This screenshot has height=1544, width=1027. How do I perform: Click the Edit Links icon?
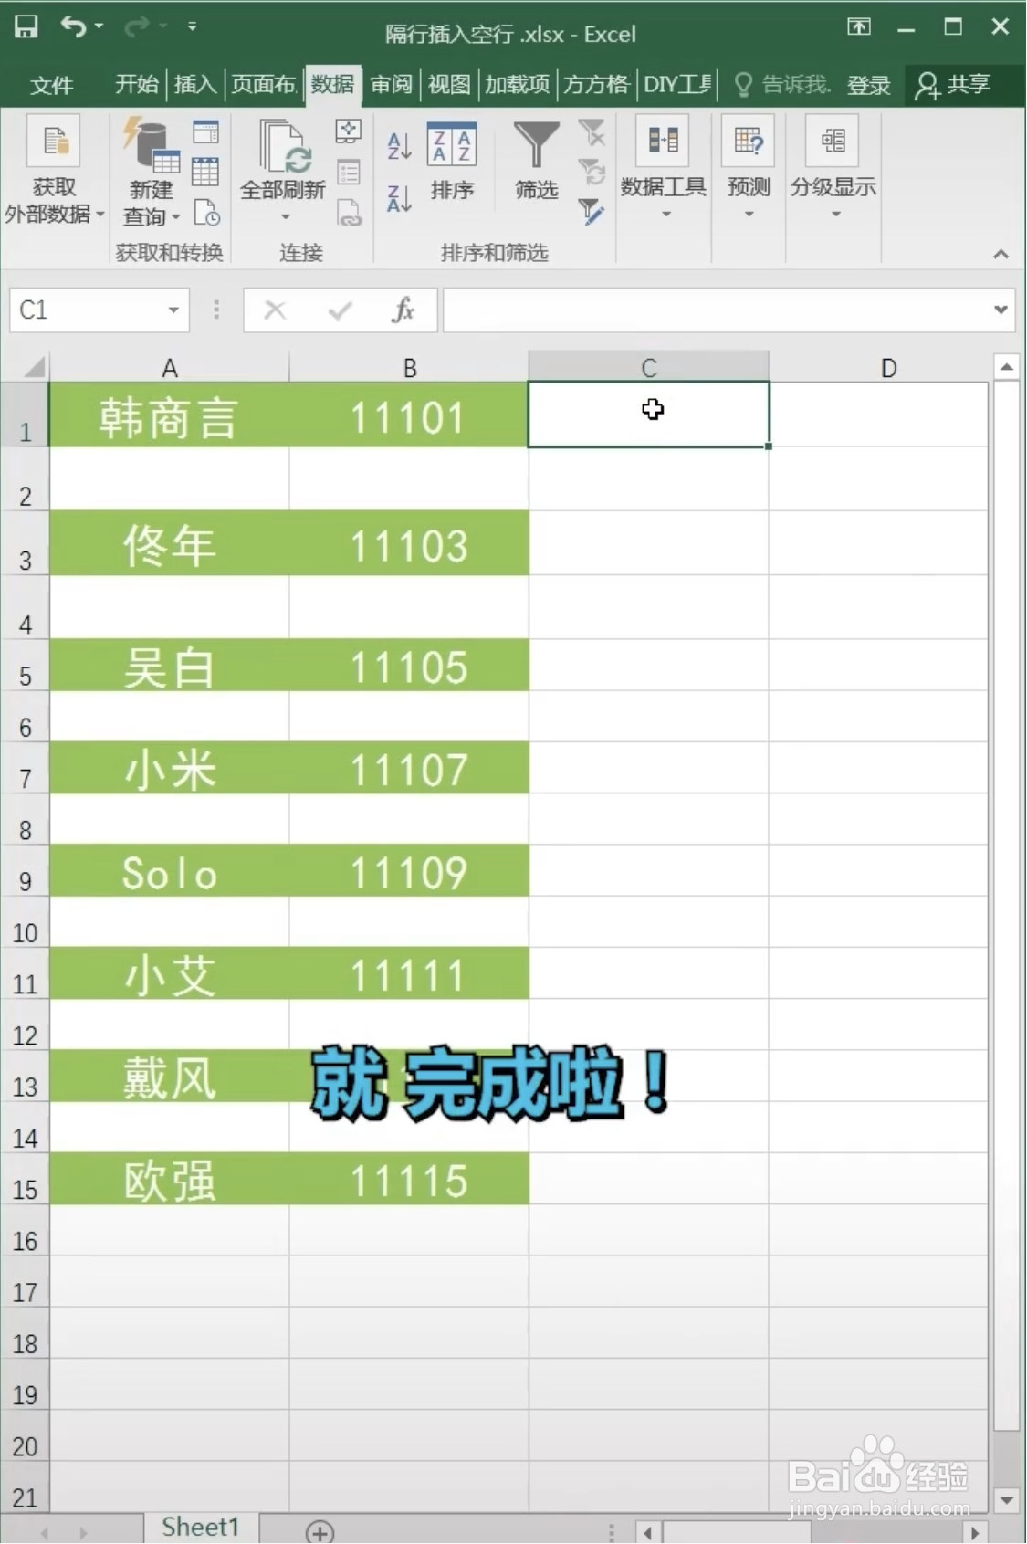click(349, 213)
